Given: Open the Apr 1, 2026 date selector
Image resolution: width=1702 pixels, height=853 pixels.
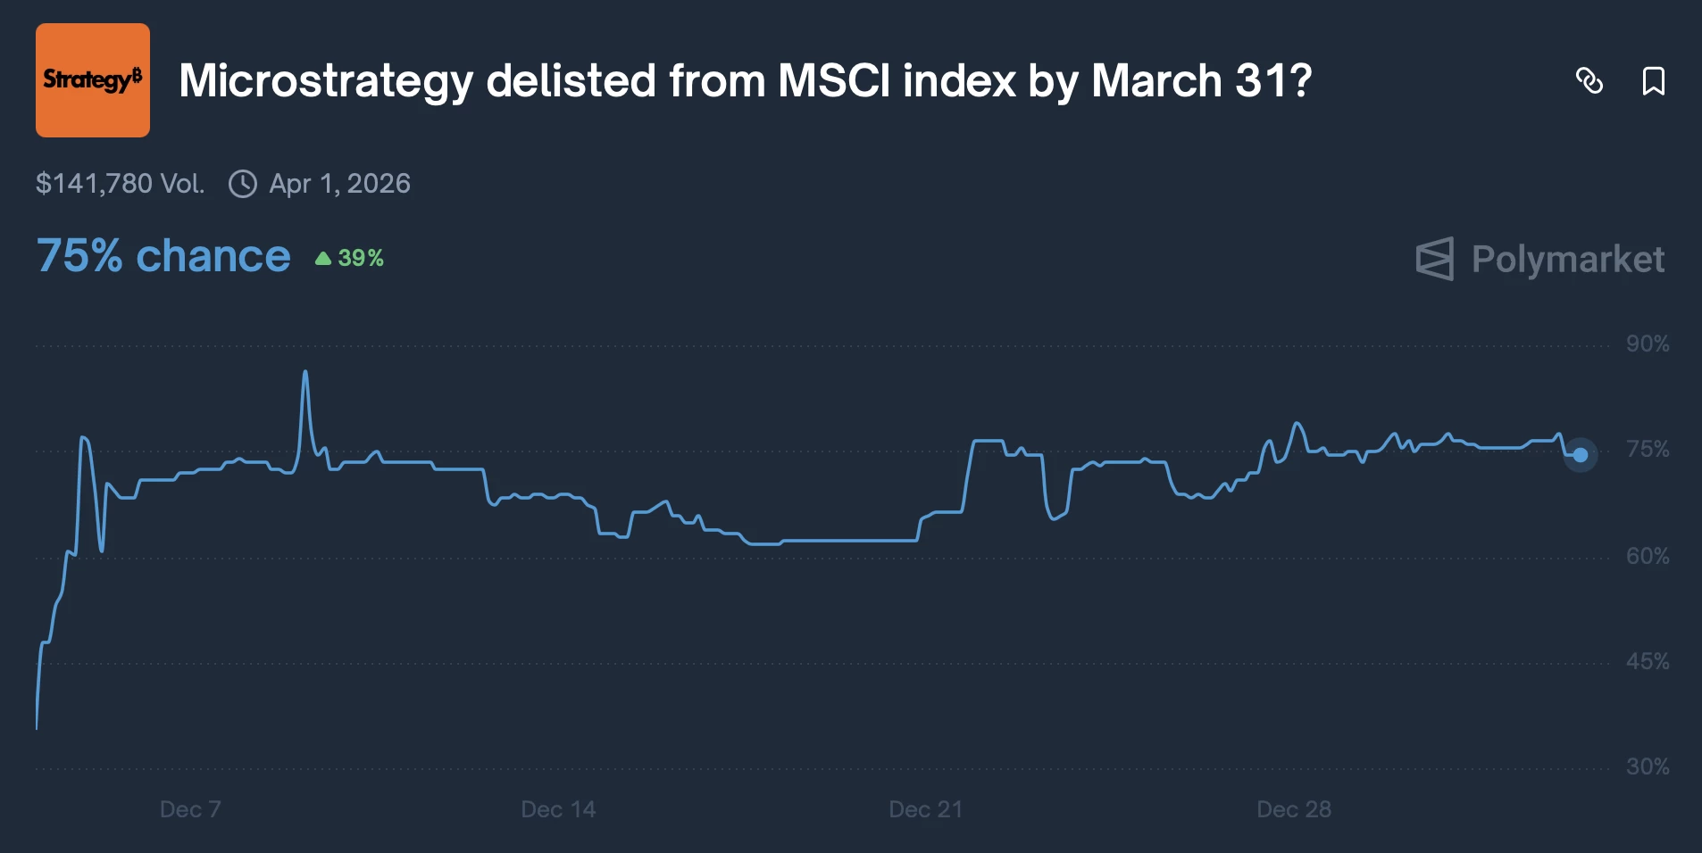Looking at the screenshot, I should (340, 184).
